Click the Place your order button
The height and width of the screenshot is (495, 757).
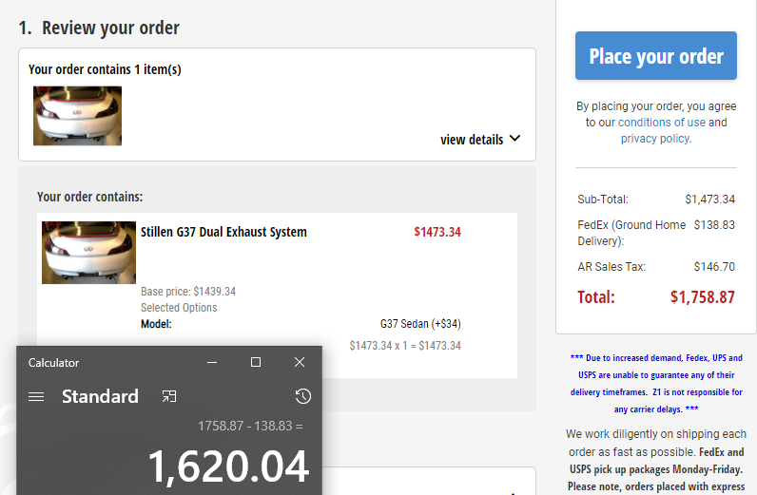click(x=655, y=56)
